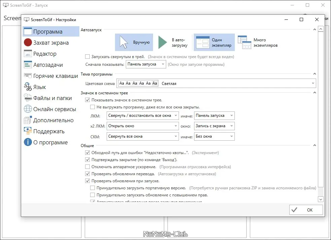The image size is (331, 240).
Task: Toggle Проверять обновления при запуске checkbox
Action: (x=87, y=181)
